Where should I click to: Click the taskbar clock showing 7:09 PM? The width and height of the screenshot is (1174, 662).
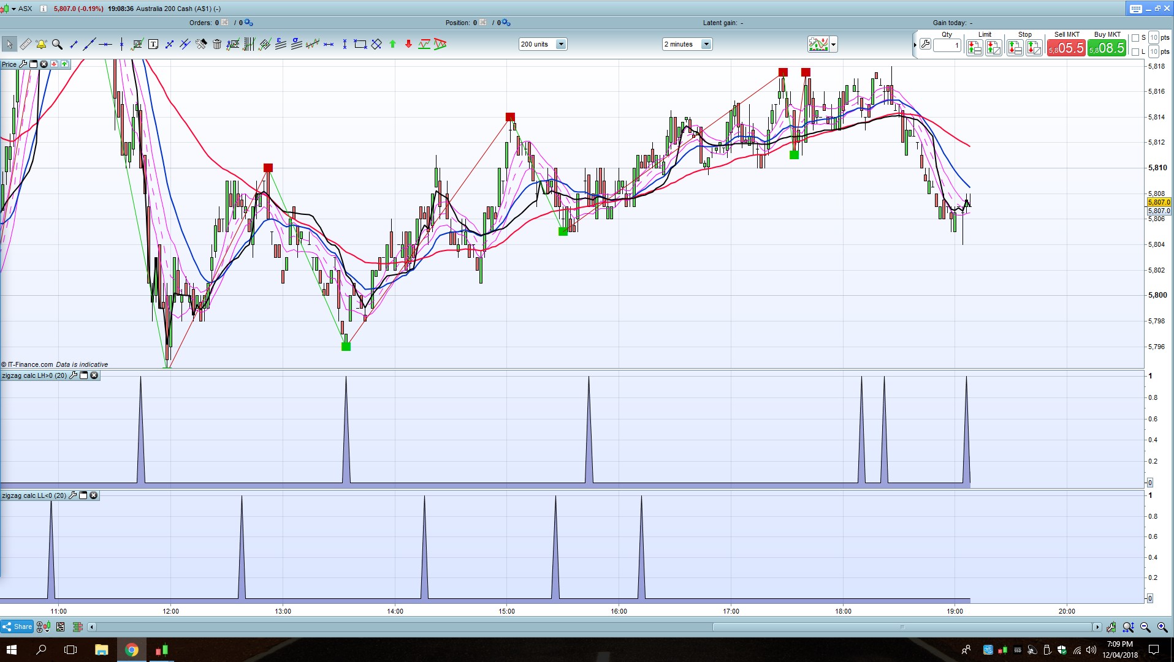tap(1120, 650)
